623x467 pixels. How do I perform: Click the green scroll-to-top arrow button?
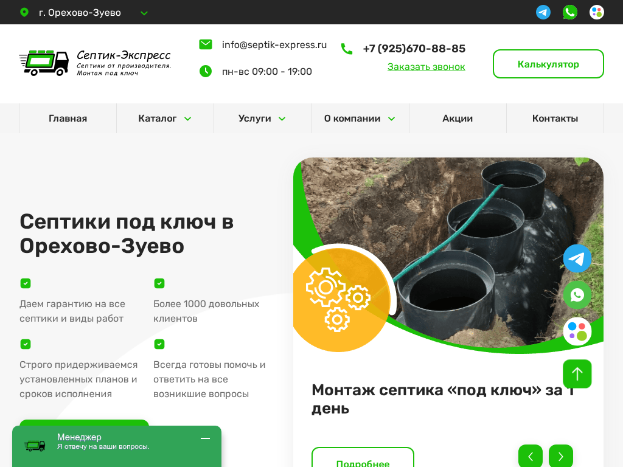pyautogui.click(x=577, y=374)
